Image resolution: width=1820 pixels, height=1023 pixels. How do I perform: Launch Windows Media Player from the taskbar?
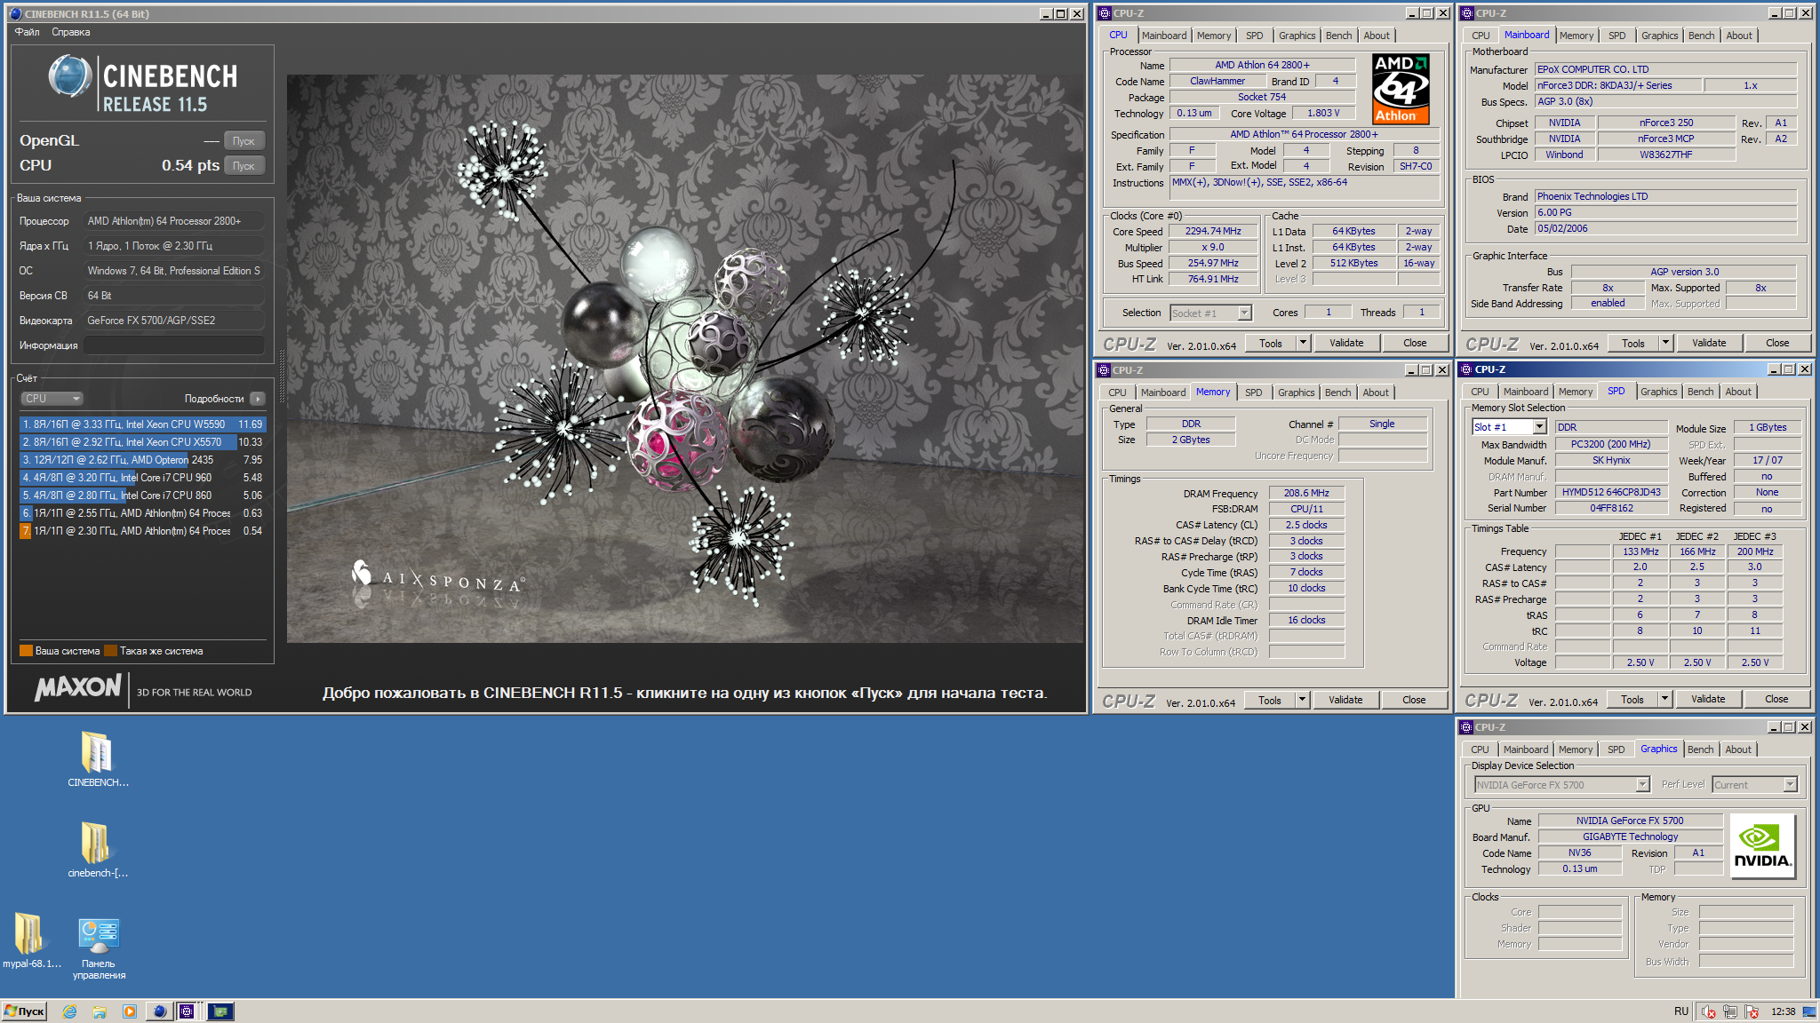click(130, 1011)
